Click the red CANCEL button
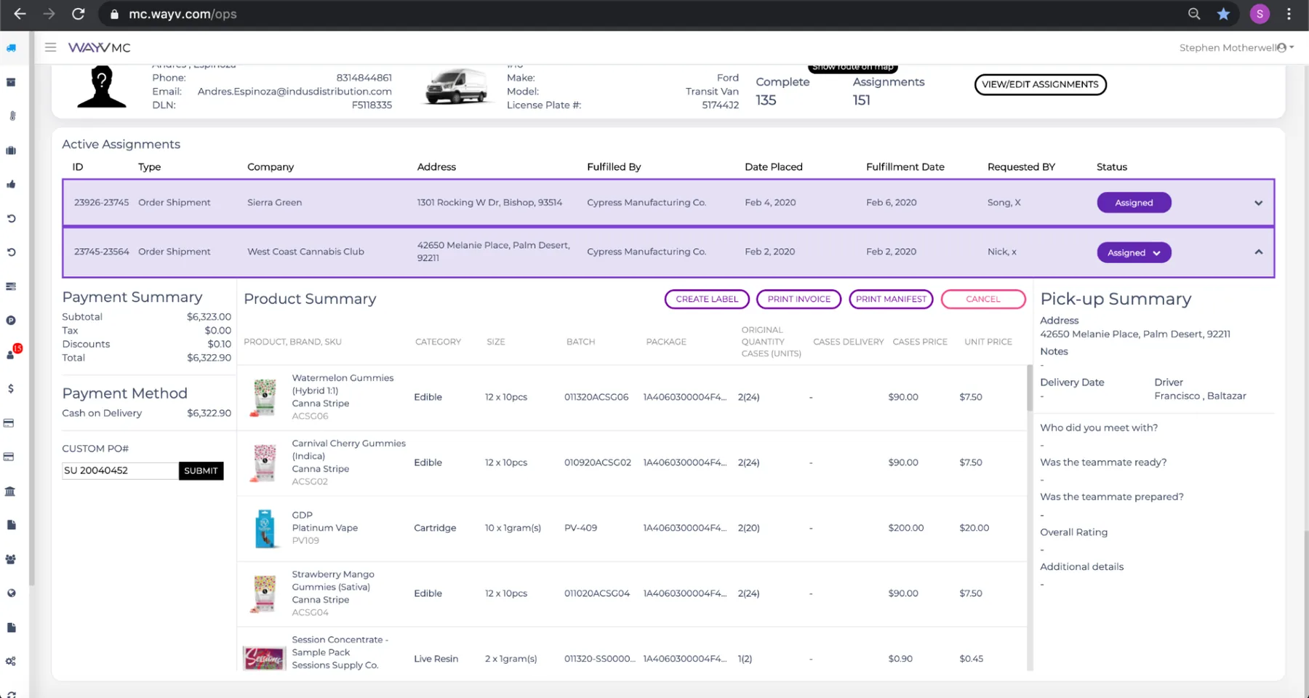 (983, 299)
